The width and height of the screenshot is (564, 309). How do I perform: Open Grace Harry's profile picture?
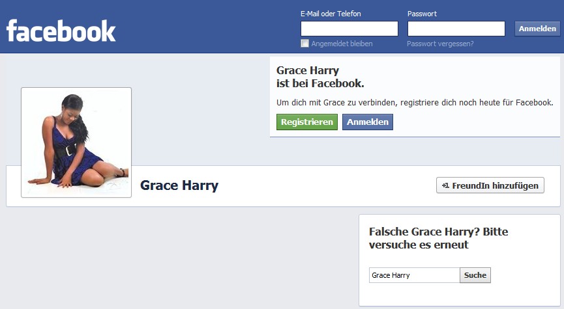point(76,142)
